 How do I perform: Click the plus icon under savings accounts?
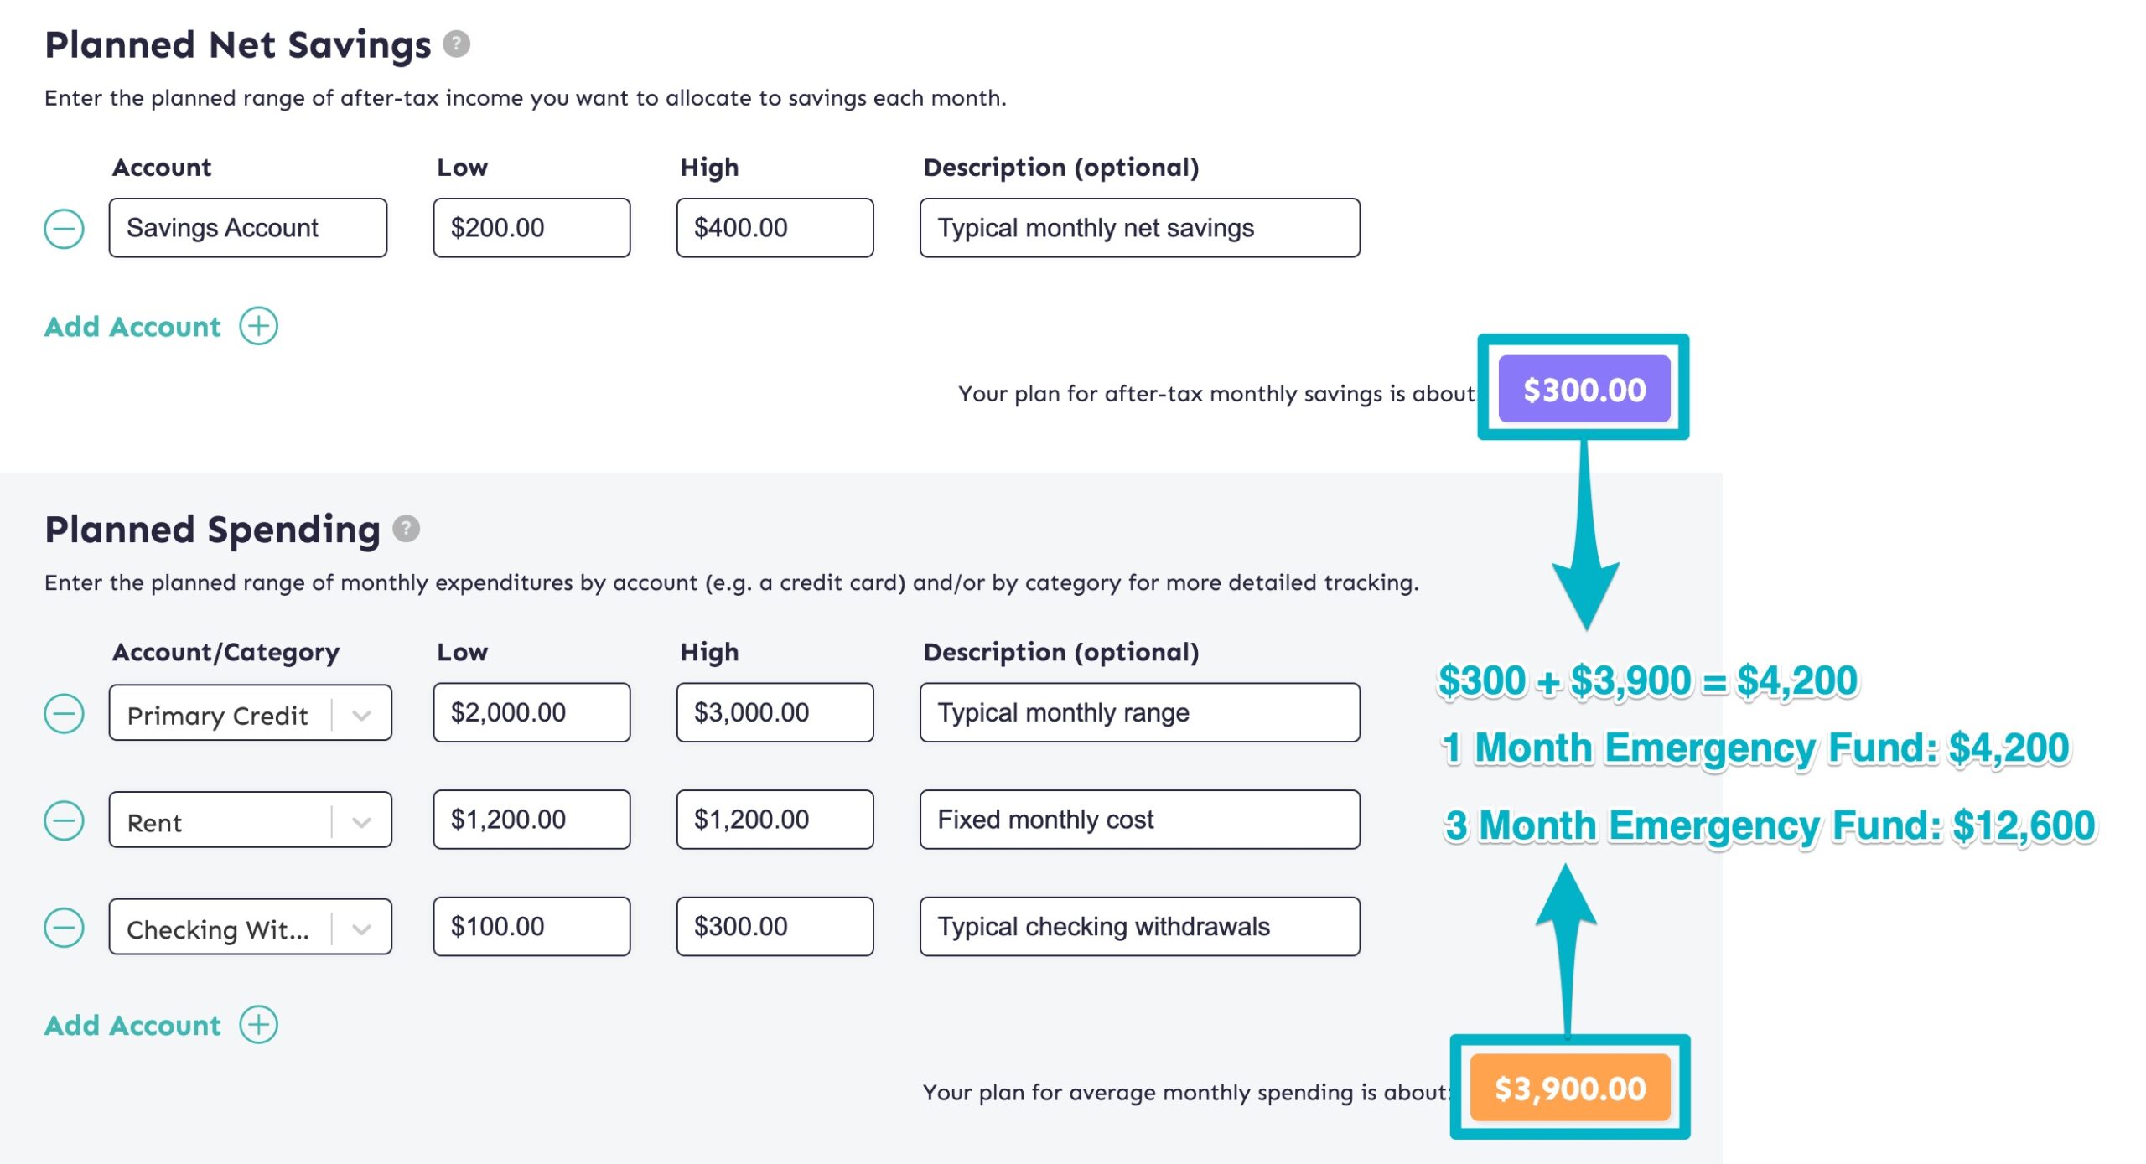click(259, 326)
